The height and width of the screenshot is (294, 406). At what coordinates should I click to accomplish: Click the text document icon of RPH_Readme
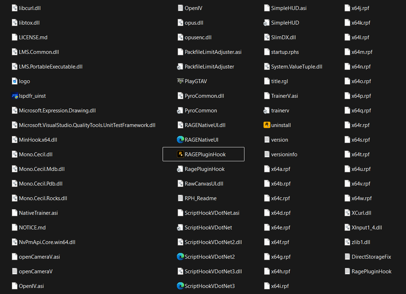[181, 198]
